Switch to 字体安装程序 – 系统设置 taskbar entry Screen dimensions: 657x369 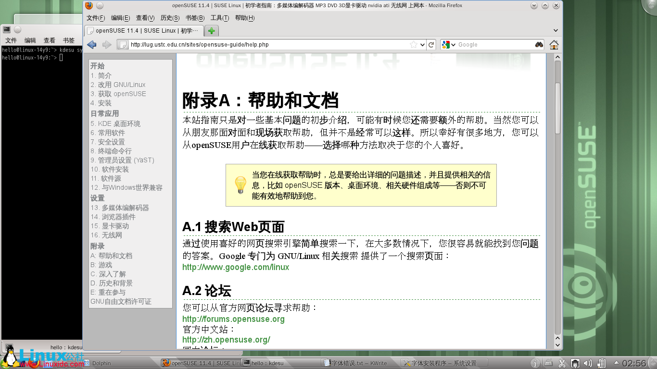445,363
